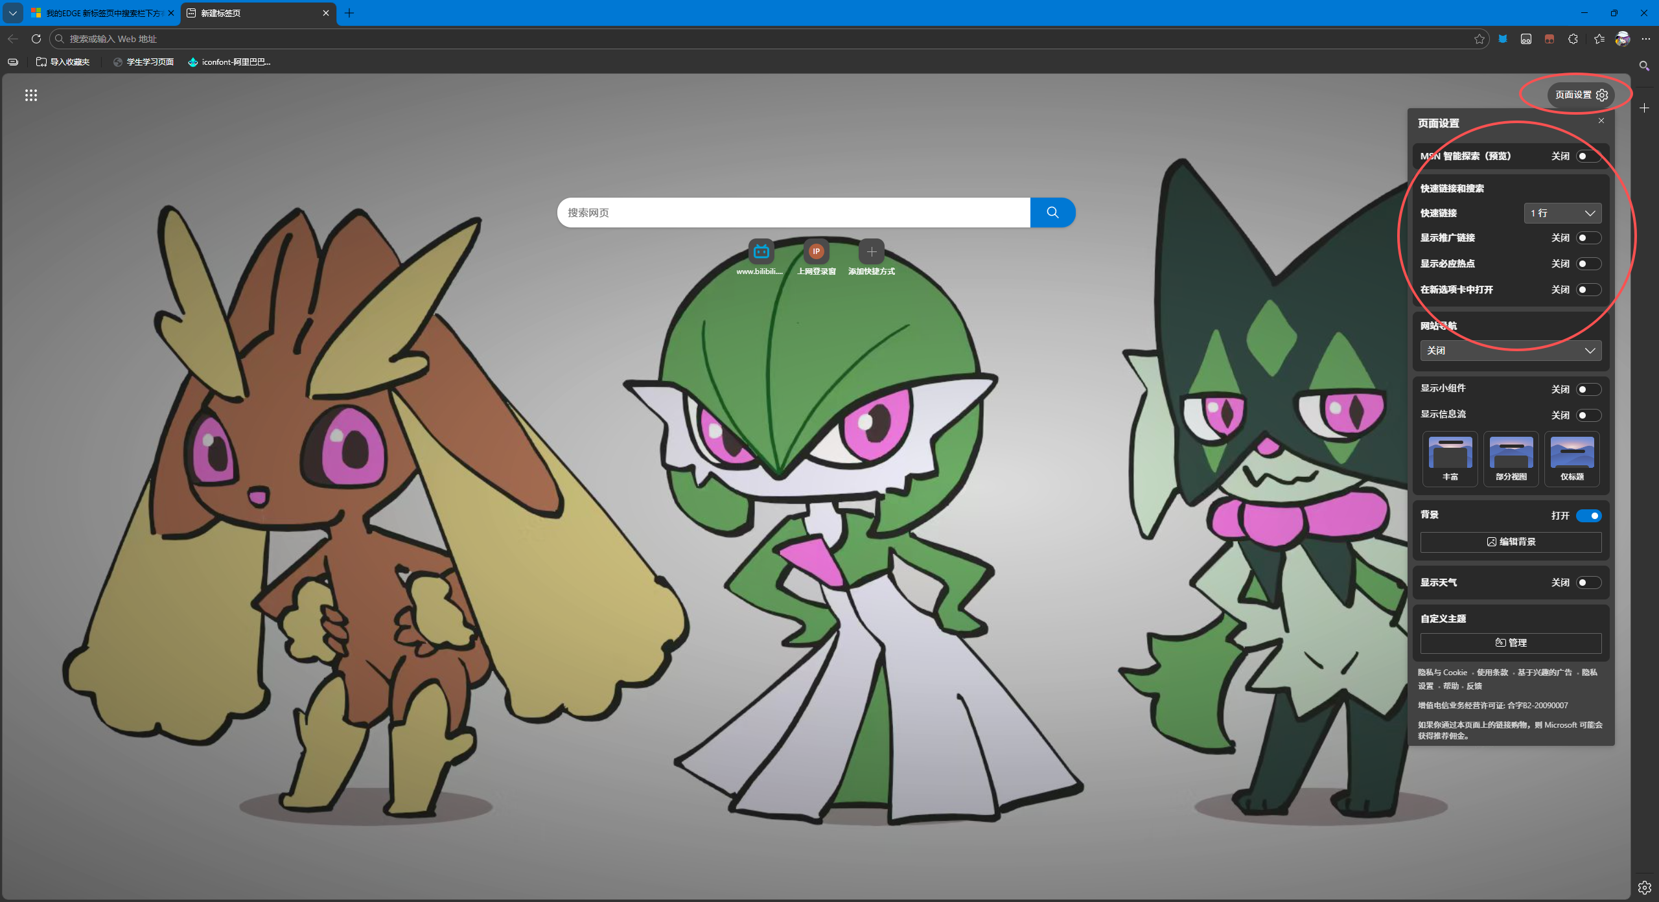Image resolution: width=1659 pixels, height=902 pixels.
Task: Open the apps grid launcher icon
Action: (x=31, y=95)
